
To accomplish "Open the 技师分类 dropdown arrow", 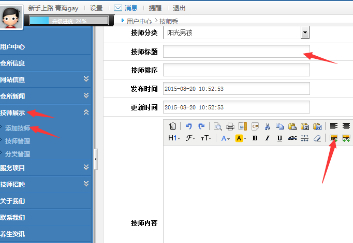I will pos(305,33).
